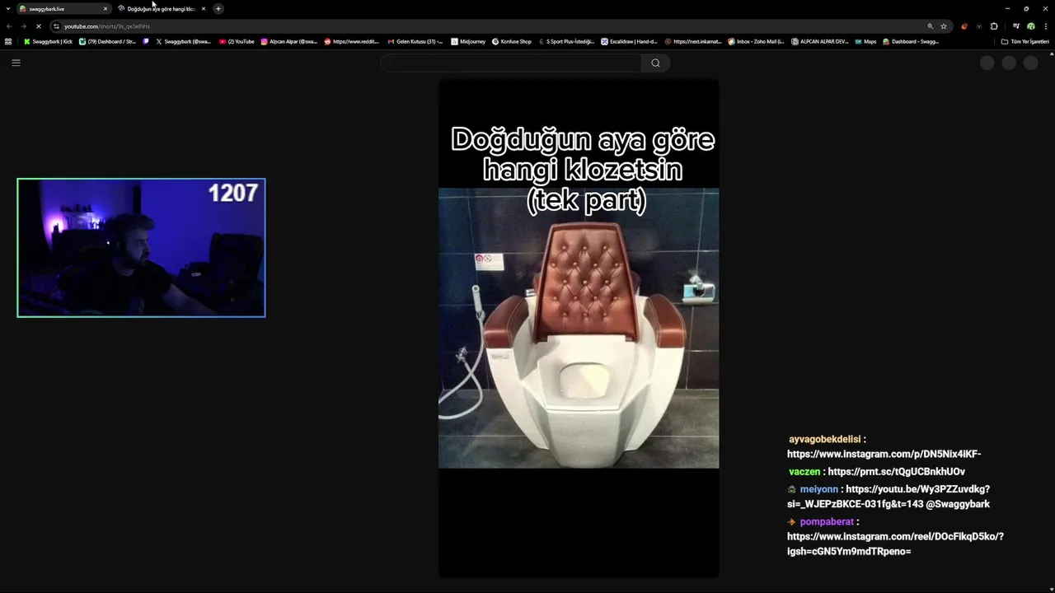
Task: Go back to previous page
Action: pos(9,26)
